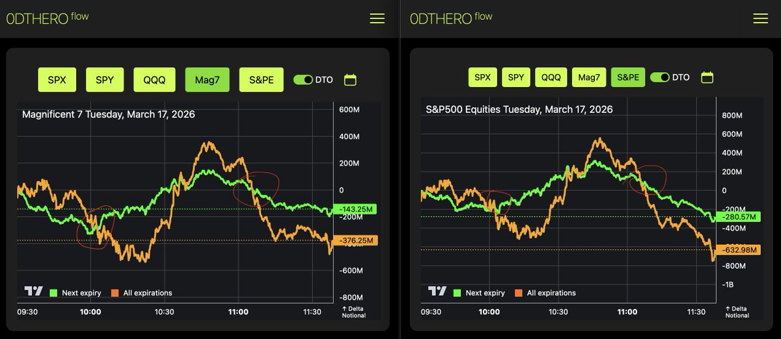Select SPY tab in left panel
The width and height of the screenshot is (781, 339).
(105, 80)
